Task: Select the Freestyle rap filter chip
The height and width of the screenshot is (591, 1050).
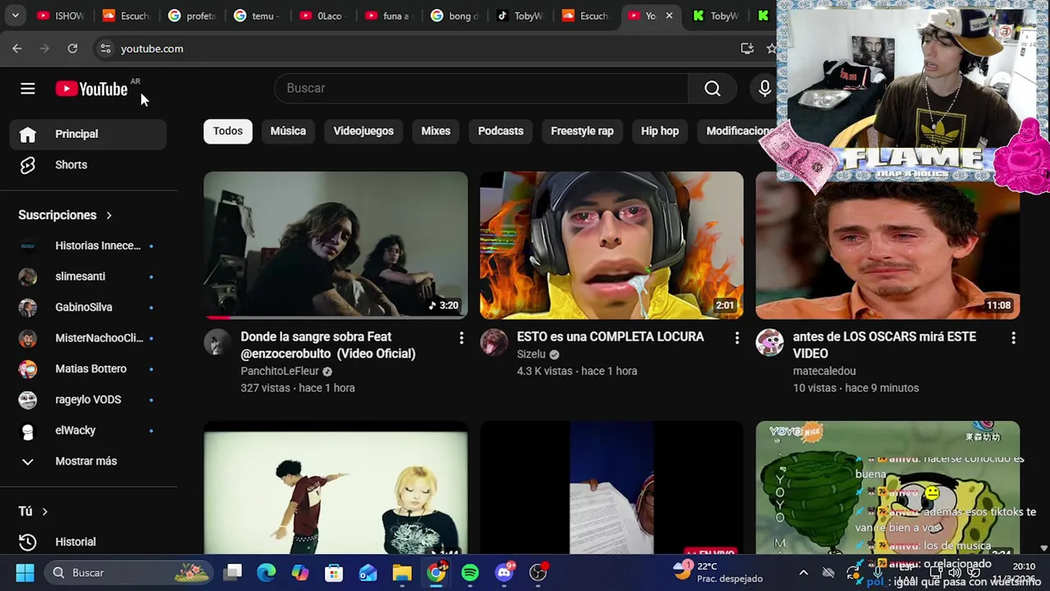Action: coord(582,131)
